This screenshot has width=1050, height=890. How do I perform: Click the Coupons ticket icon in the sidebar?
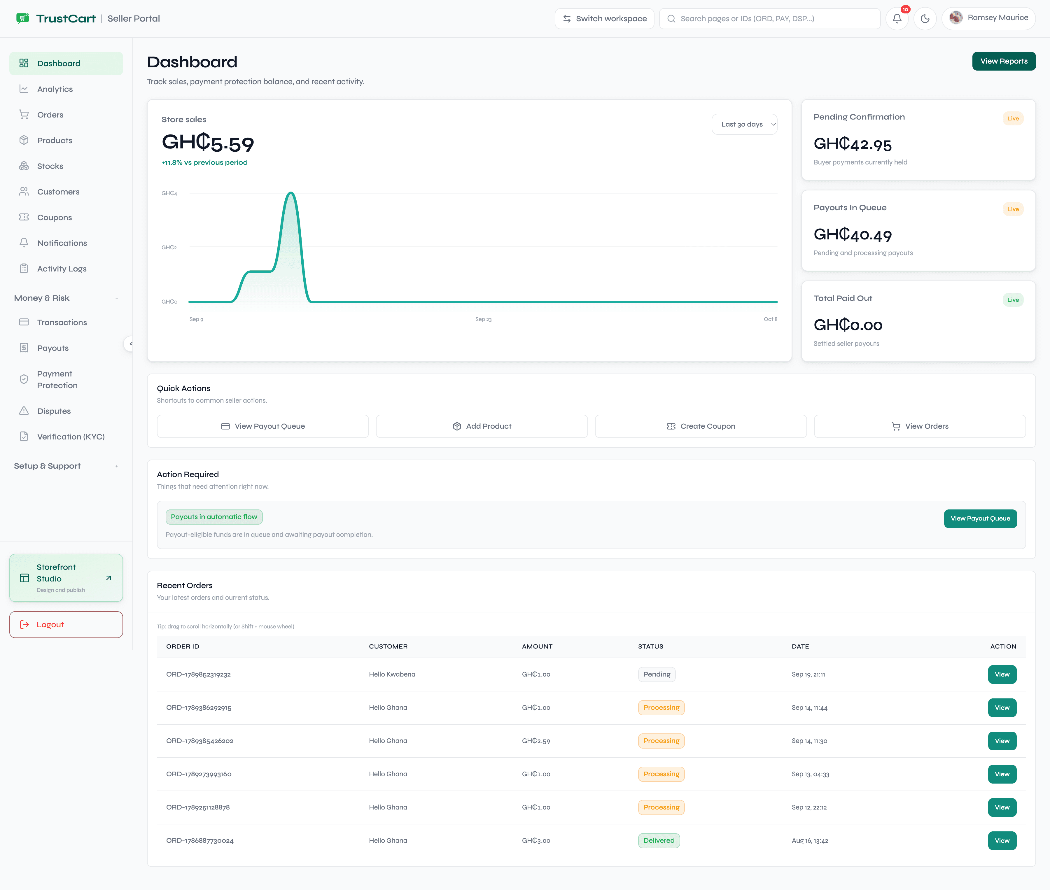point(24,218)
